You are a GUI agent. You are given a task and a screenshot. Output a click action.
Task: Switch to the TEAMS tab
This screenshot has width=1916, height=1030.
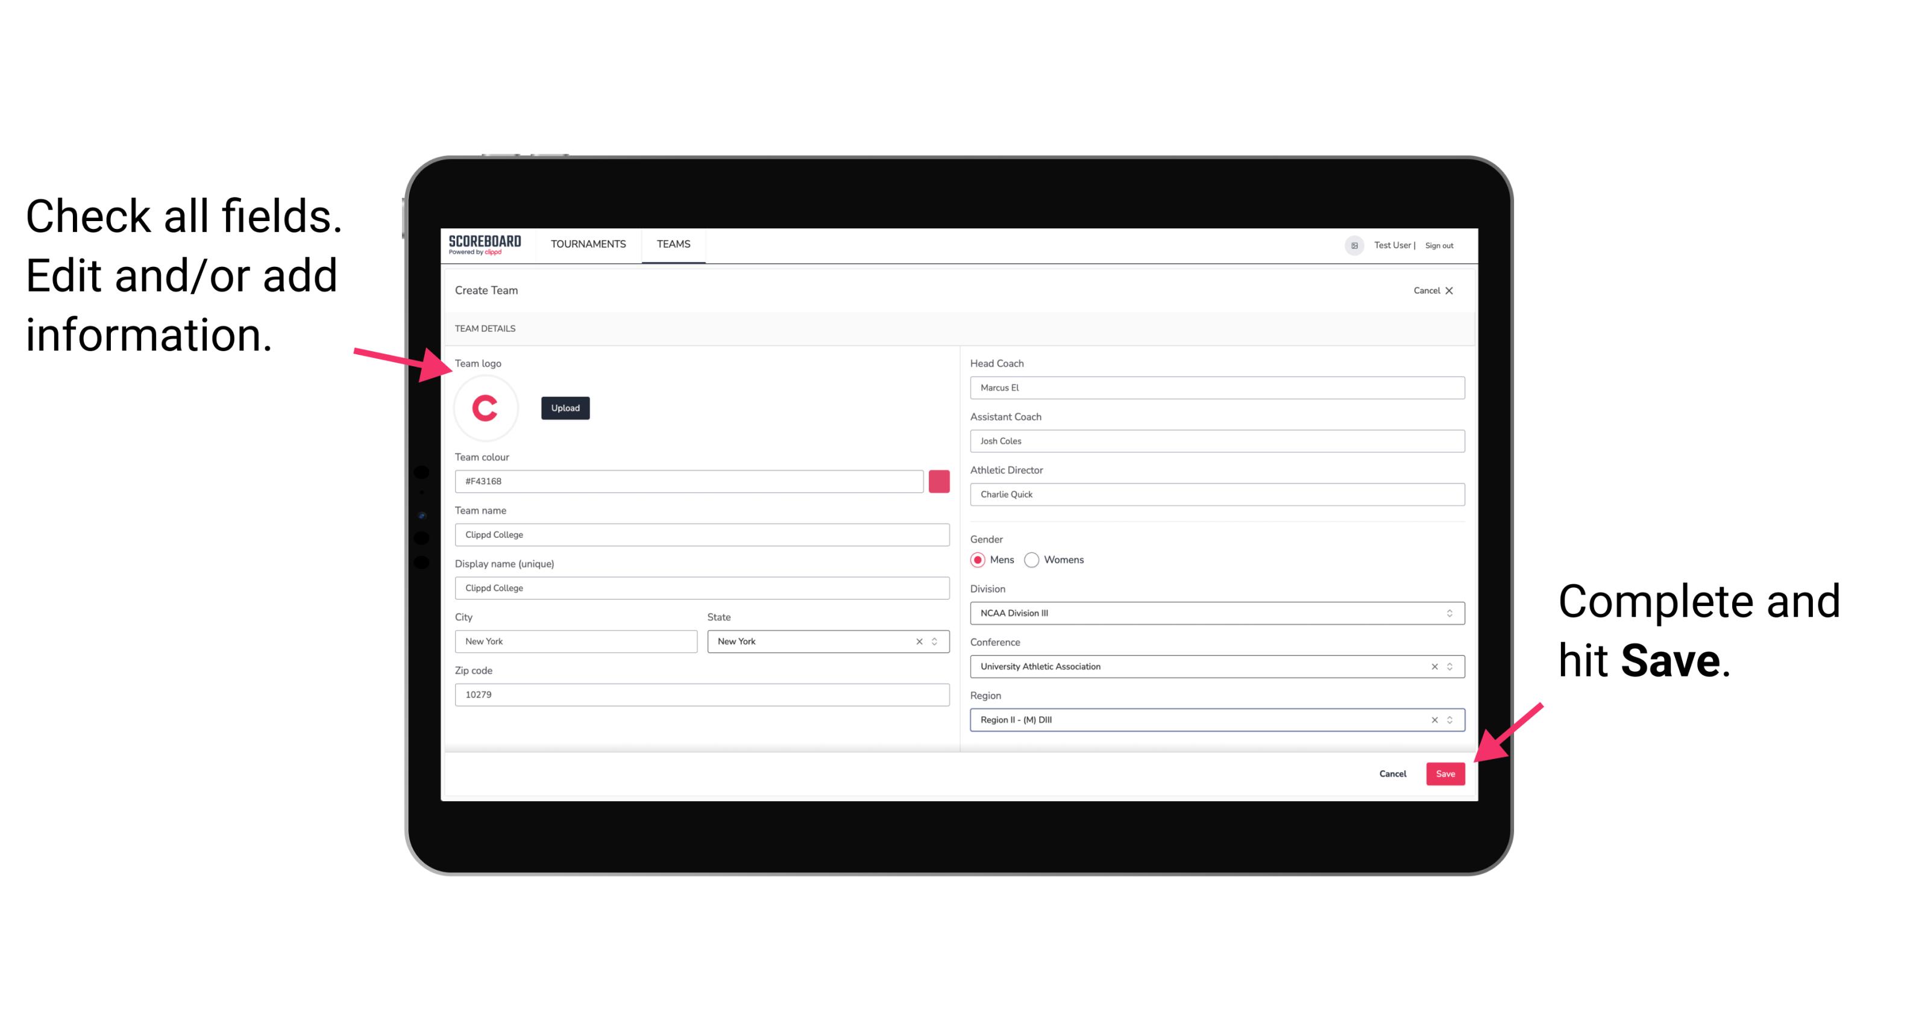tap(674, 243)
